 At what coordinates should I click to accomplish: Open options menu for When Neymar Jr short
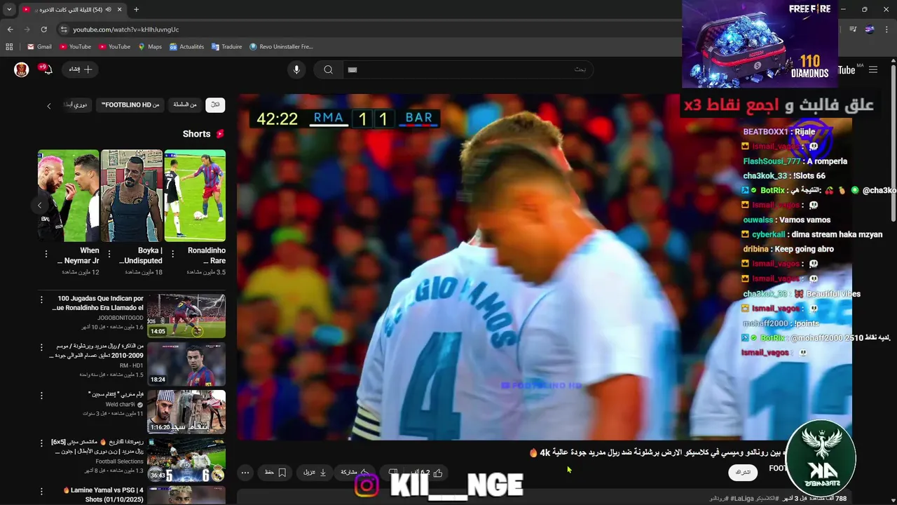[x=46, y=254]
